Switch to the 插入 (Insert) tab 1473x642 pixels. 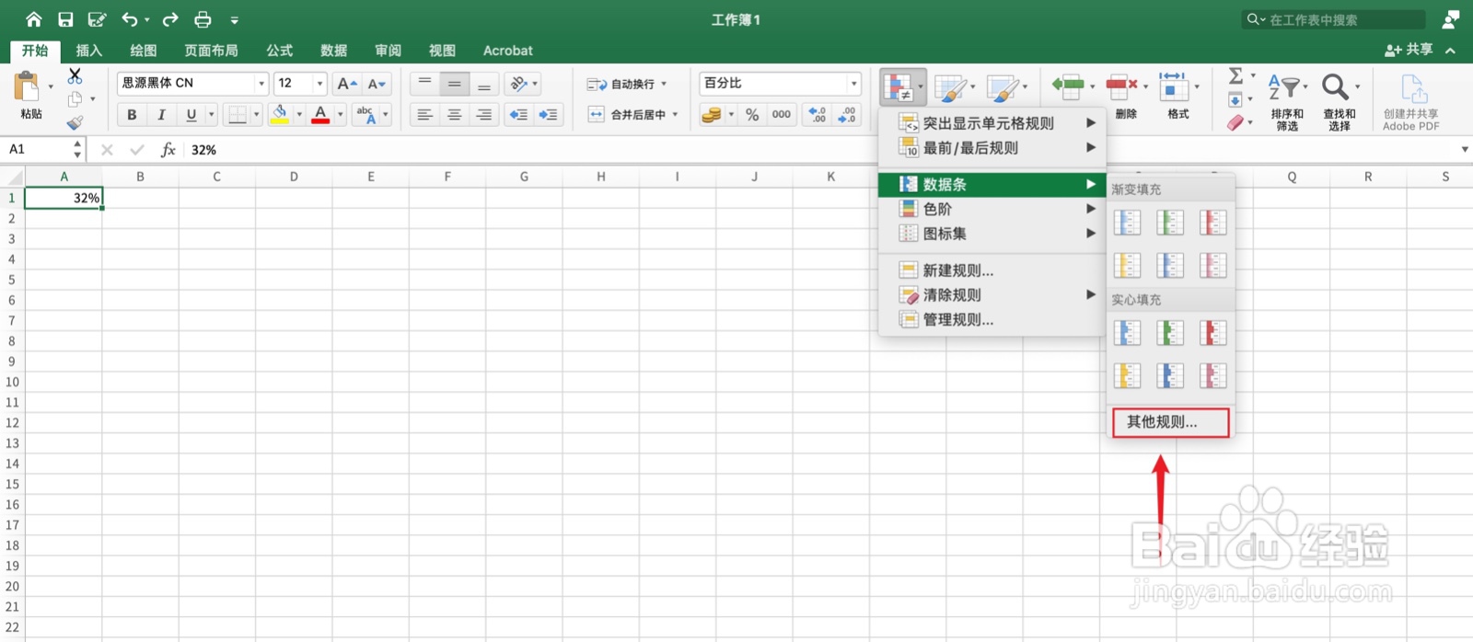88,51
